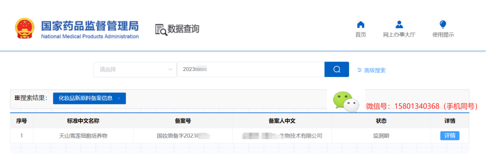Open 高级搜索 advanced search link

pyautogui.click(x=375, y=70)
